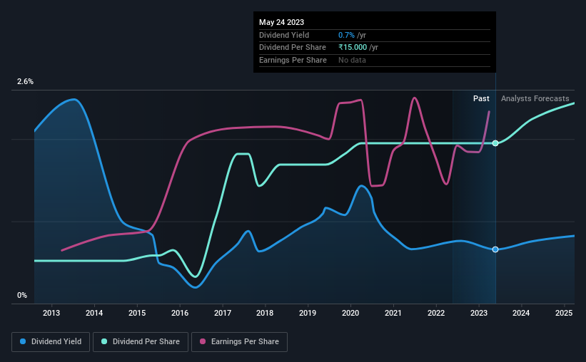
Task: Toggle the Dividend Yield legend series
Action: pyautogui.click(x=51, y=342)
